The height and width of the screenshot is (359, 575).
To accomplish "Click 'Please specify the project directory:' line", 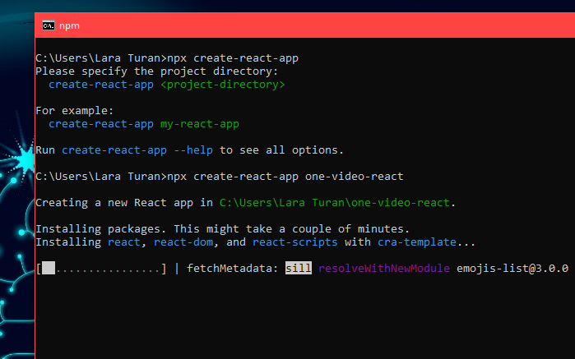I will point(157,71).
